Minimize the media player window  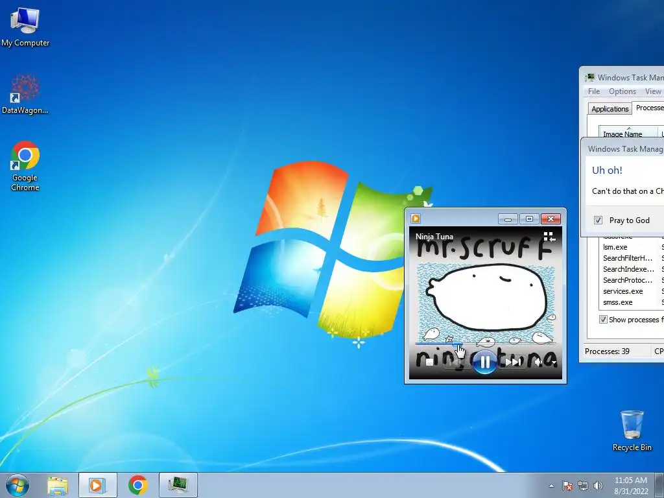click(508, 219)
